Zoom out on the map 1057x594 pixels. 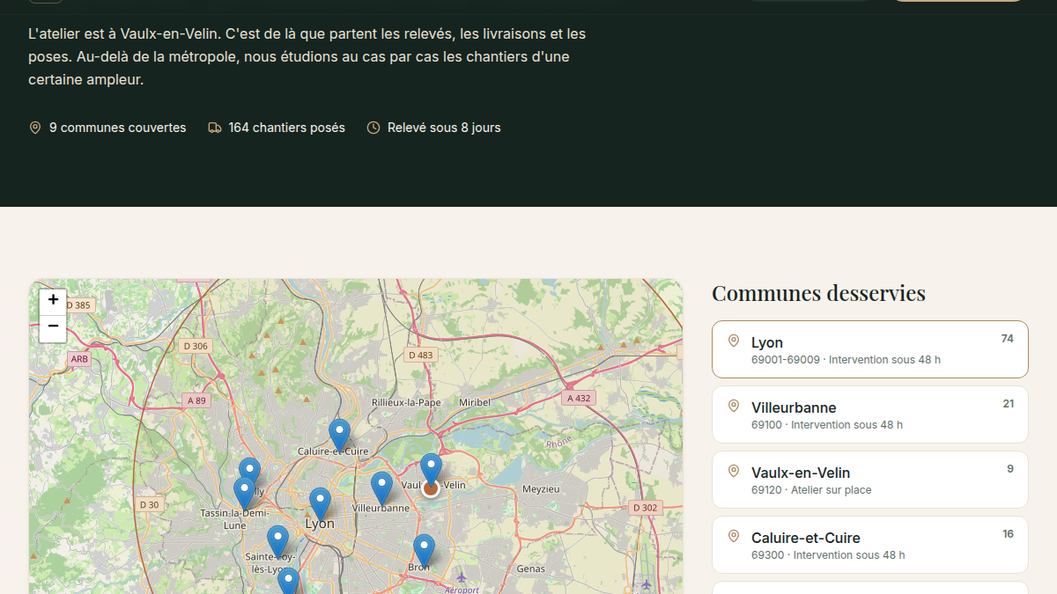point(53,327)
